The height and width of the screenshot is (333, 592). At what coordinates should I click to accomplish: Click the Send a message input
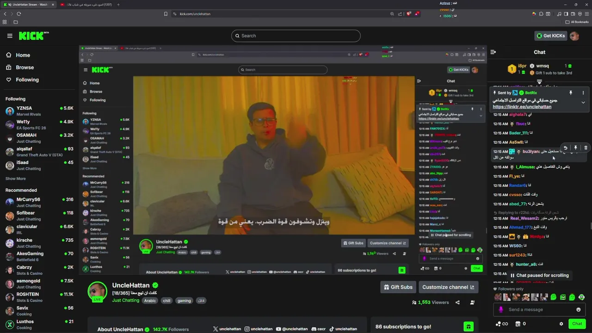(539, 309)
